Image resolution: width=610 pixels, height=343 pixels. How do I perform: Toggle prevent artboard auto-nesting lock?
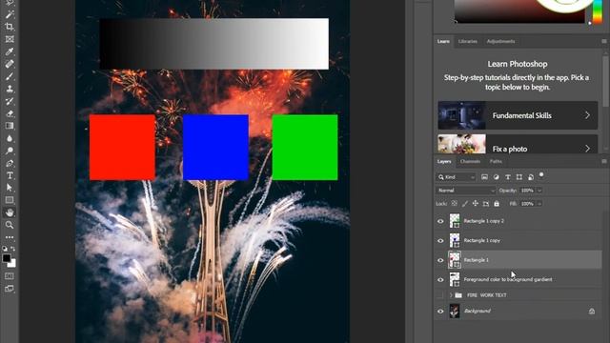pos(486,204)
